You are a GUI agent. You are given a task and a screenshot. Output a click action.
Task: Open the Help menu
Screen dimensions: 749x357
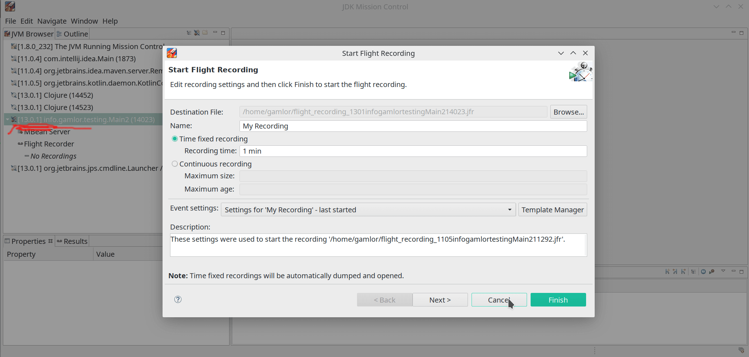click(x=110, y=21)
